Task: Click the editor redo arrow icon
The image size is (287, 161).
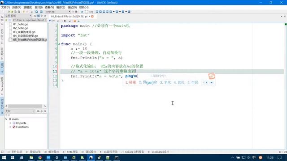Action: 54,21
